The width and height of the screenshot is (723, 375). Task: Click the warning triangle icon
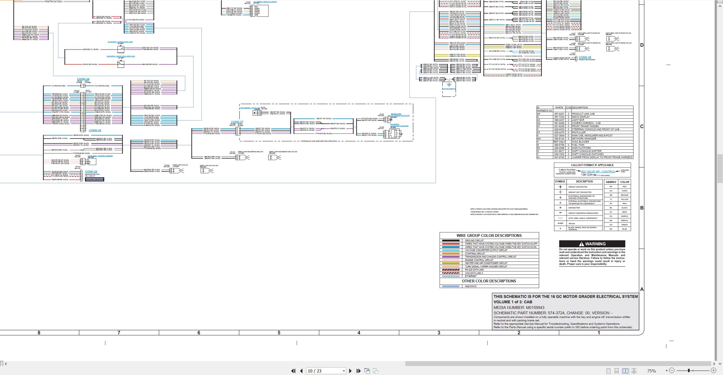tap(581, 244)
